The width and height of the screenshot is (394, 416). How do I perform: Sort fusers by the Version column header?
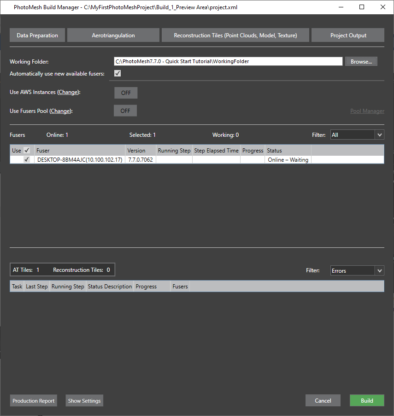[x=141, y=151]
